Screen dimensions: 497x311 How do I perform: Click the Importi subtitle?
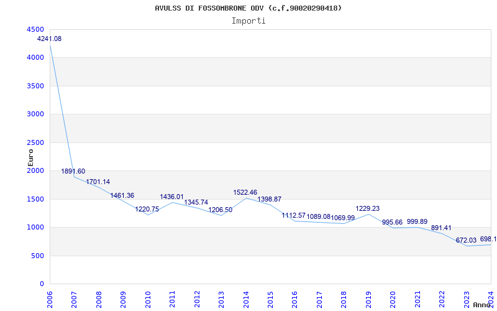(x=248, y=21)
